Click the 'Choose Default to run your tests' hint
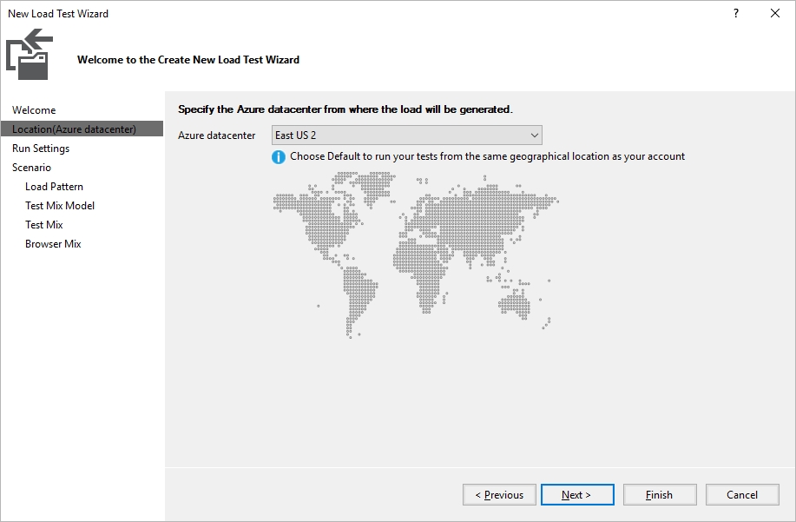This screenshot has height=522, width=796. click(x=487, y=156)
